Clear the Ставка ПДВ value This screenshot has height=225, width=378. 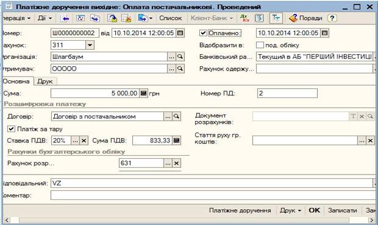point(84,140)
